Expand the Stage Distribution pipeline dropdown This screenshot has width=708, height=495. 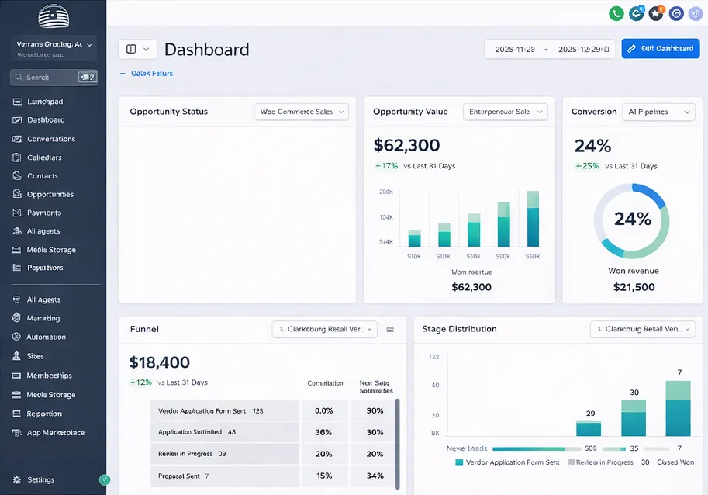643,329
